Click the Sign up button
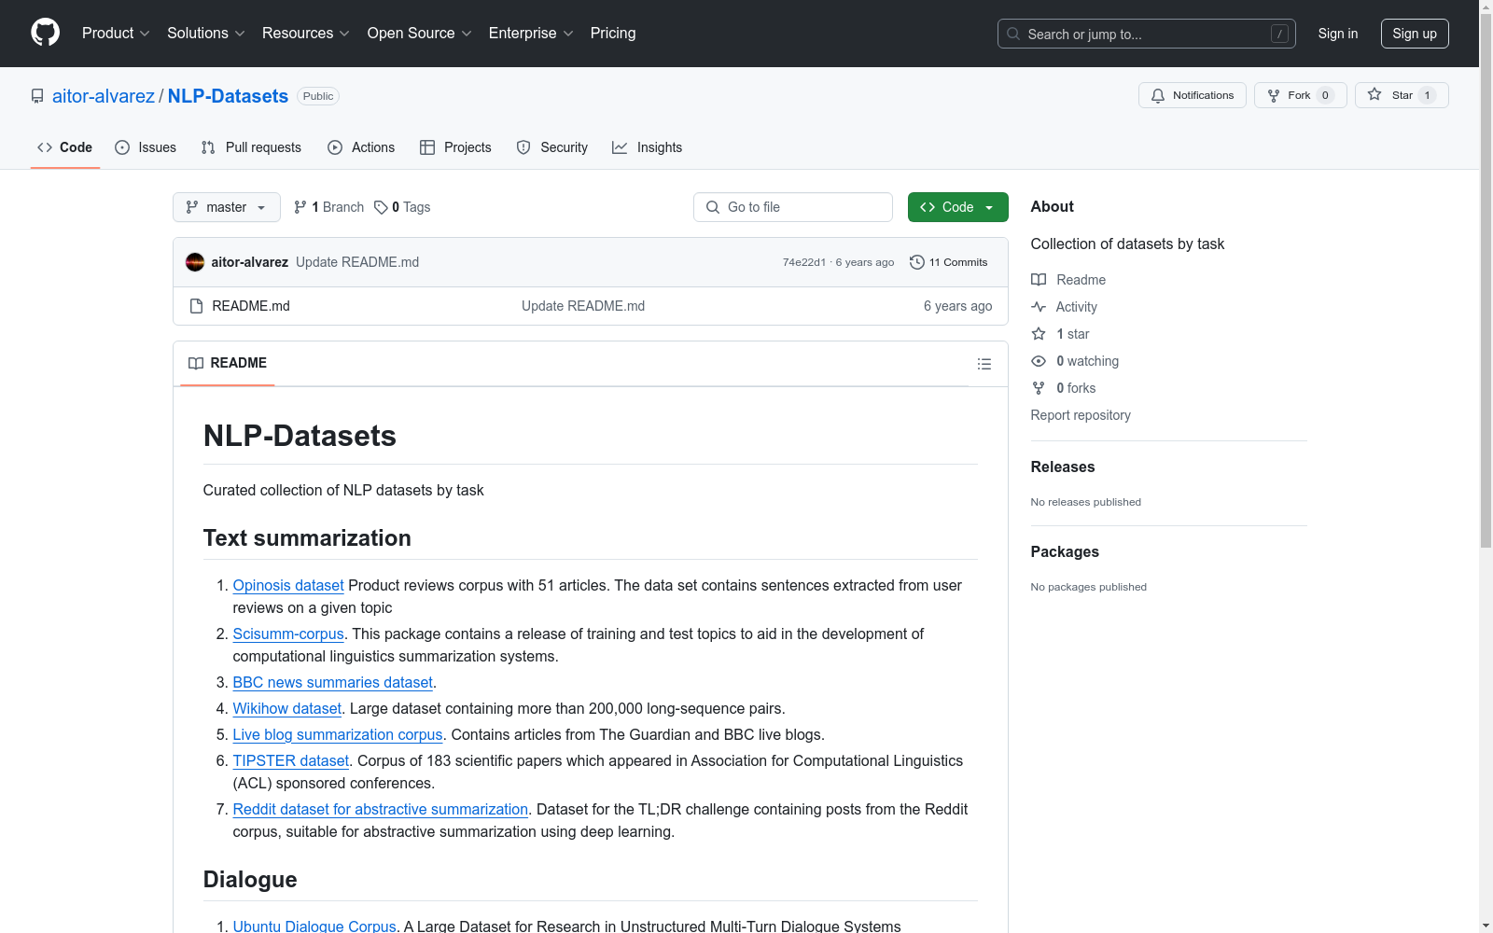 [x=1415, y=34]
